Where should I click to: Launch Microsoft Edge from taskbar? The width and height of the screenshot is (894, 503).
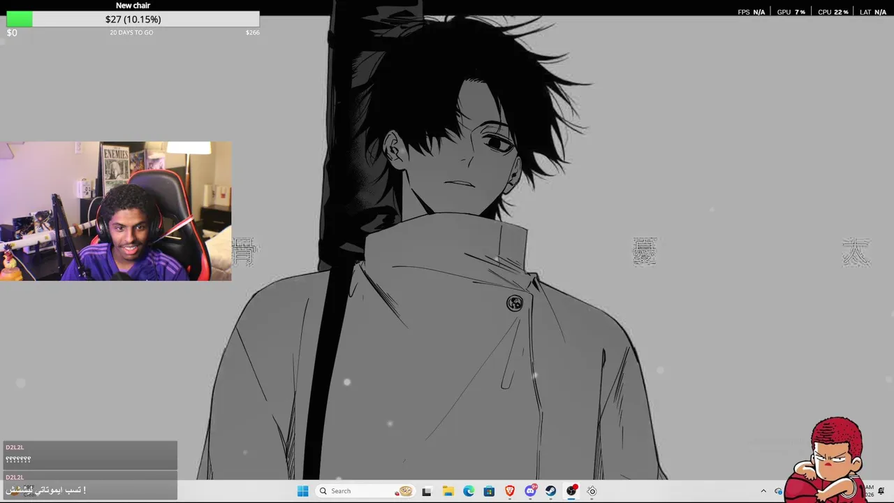click(469, 491)
